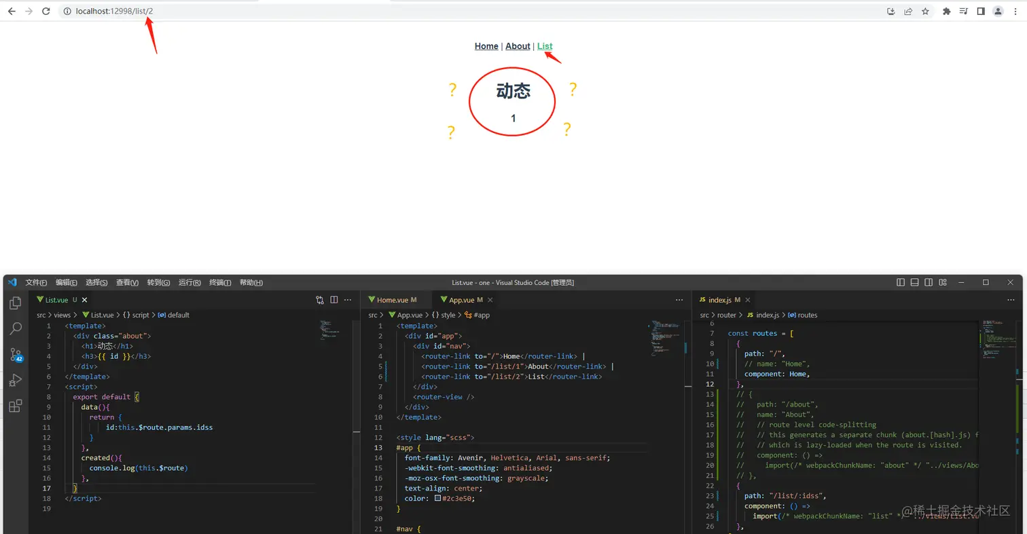This screenshot has width=1027, height=534.
Task: Close the index.js tab
Action: (x=748, y=300)
